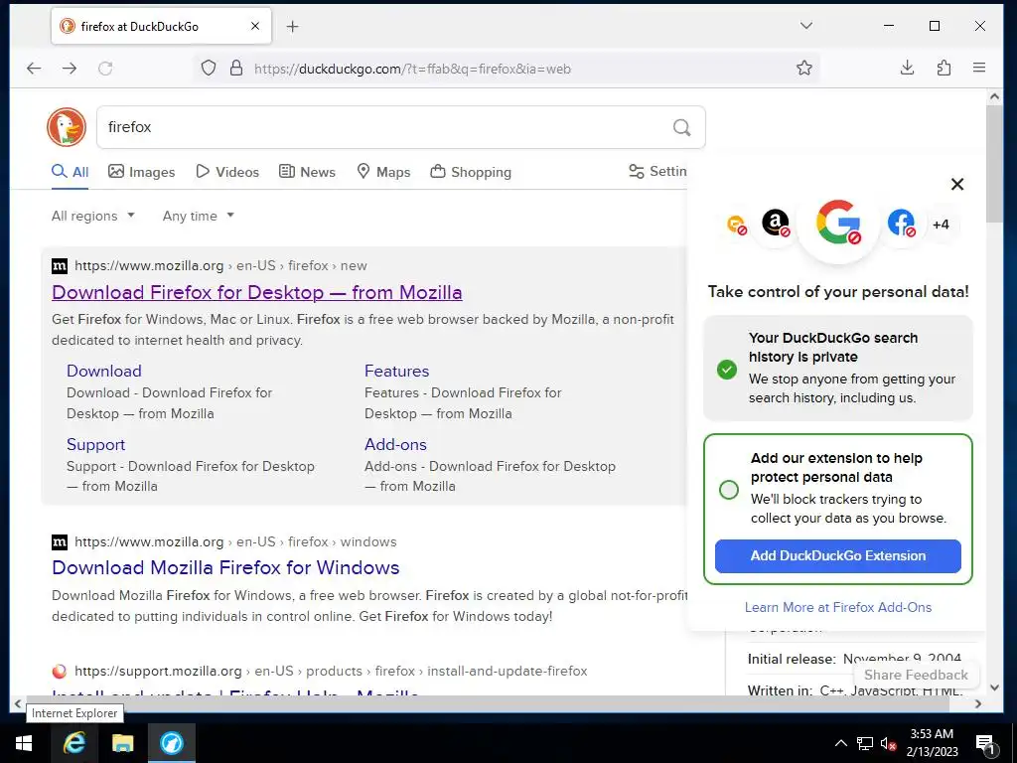Bookmark this page with the star icon

[x=804, y=69]
